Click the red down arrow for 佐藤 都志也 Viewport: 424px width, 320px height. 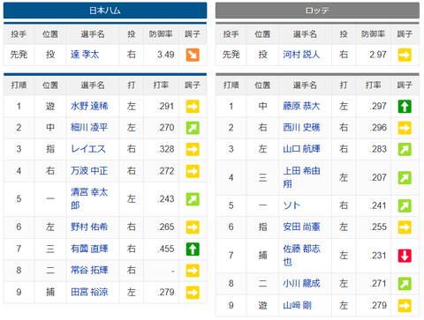(405, 256)
